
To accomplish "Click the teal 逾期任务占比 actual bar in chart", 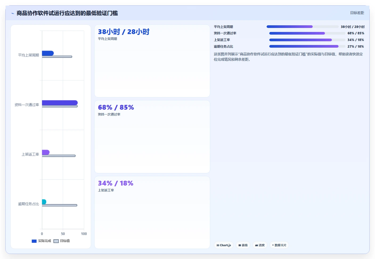I will (x=44, y=202).
